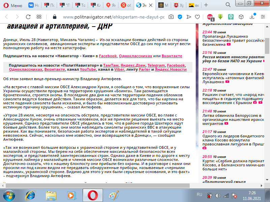Open the ABP adblock extension icon

pyautogui.click(x=210, y=17)
